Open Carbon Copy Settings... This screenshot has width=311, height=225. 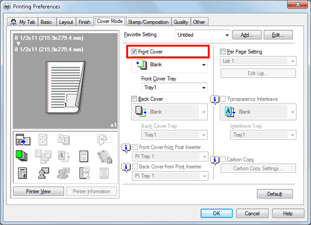(x=258, y=168)
